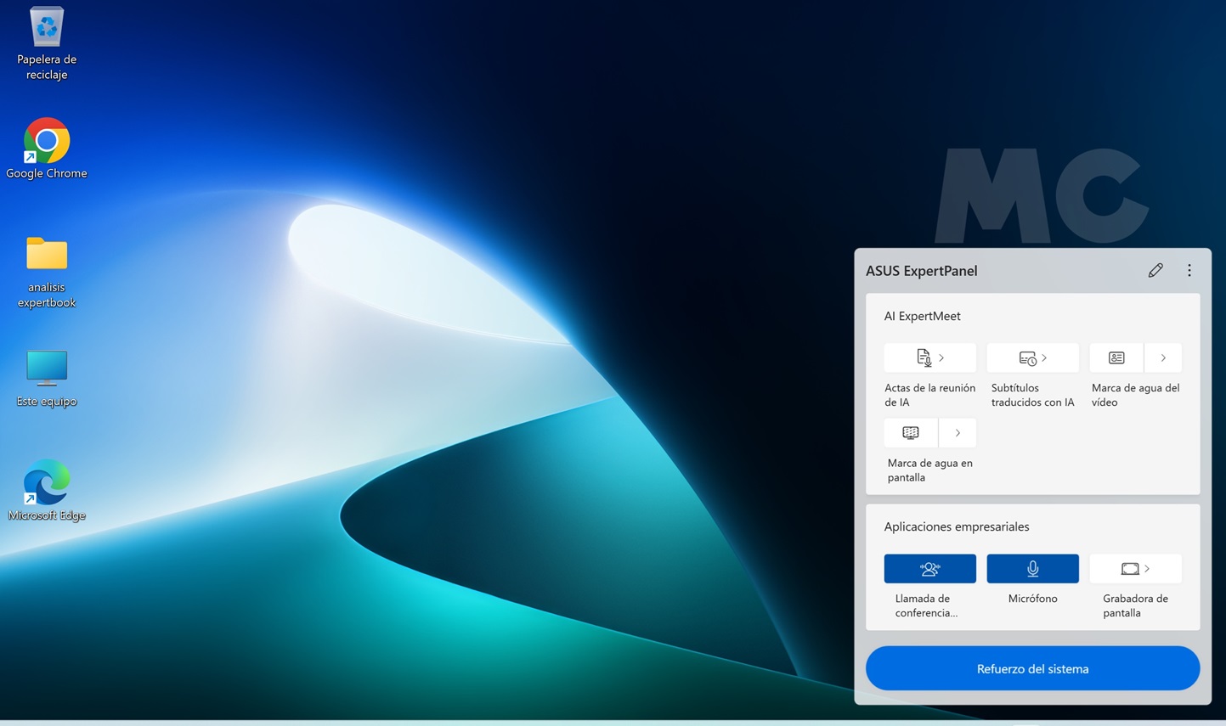The width and height of the screenshot is (1226, 726).
Task: Click the pencil edit icon in ExpertPanel
Action: coord(1155,271)
